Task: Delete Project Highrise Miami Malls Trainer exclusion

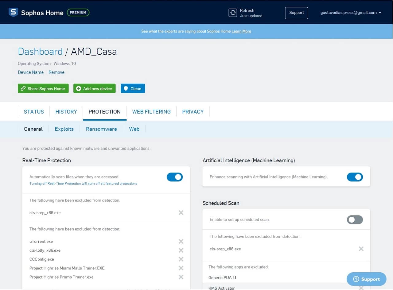Action: coord(181,268)
